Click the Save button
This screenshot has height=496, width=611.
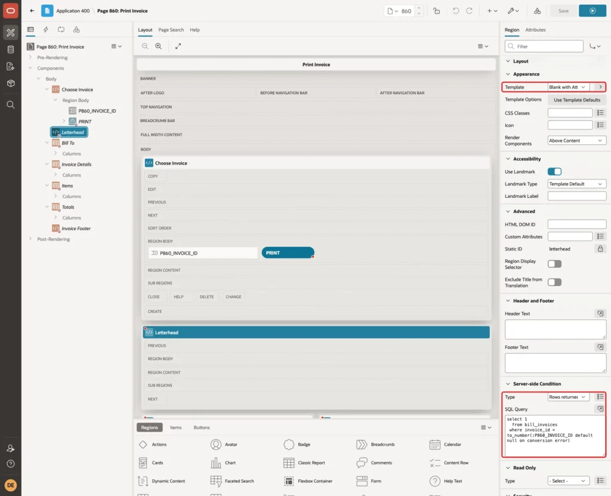point(563,11)
